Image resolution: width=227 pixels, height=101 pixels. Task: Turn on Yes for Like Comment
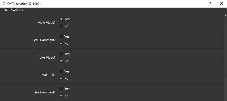click(61, 89)
